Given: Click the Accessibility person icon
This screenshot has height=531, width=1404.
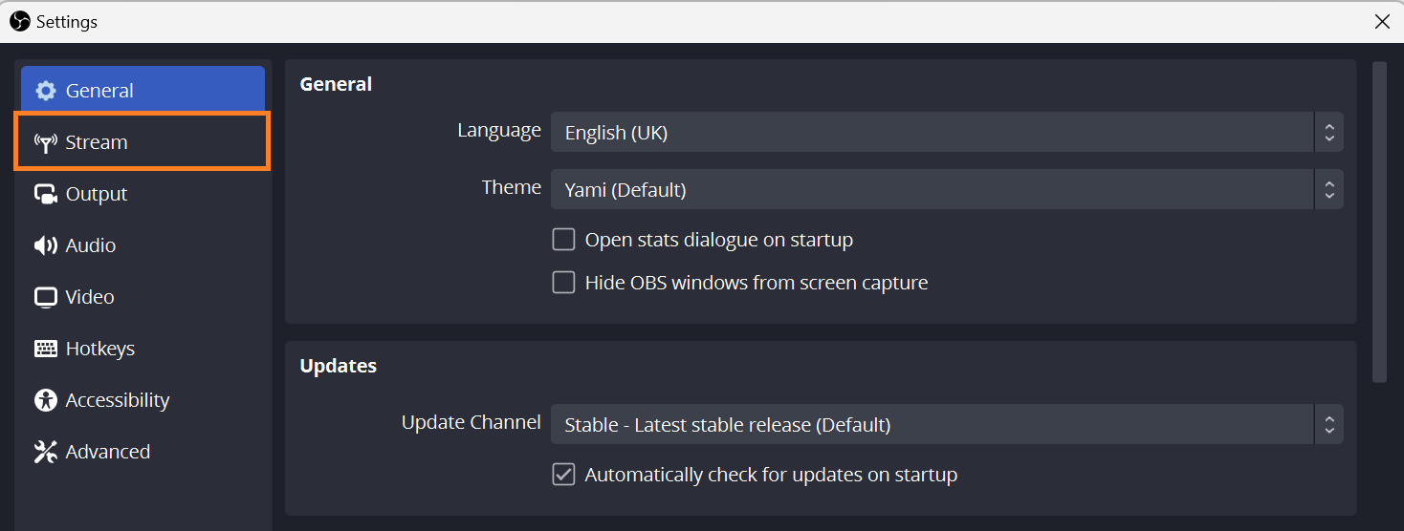Looking at the screenshot, I should [46, 400].
